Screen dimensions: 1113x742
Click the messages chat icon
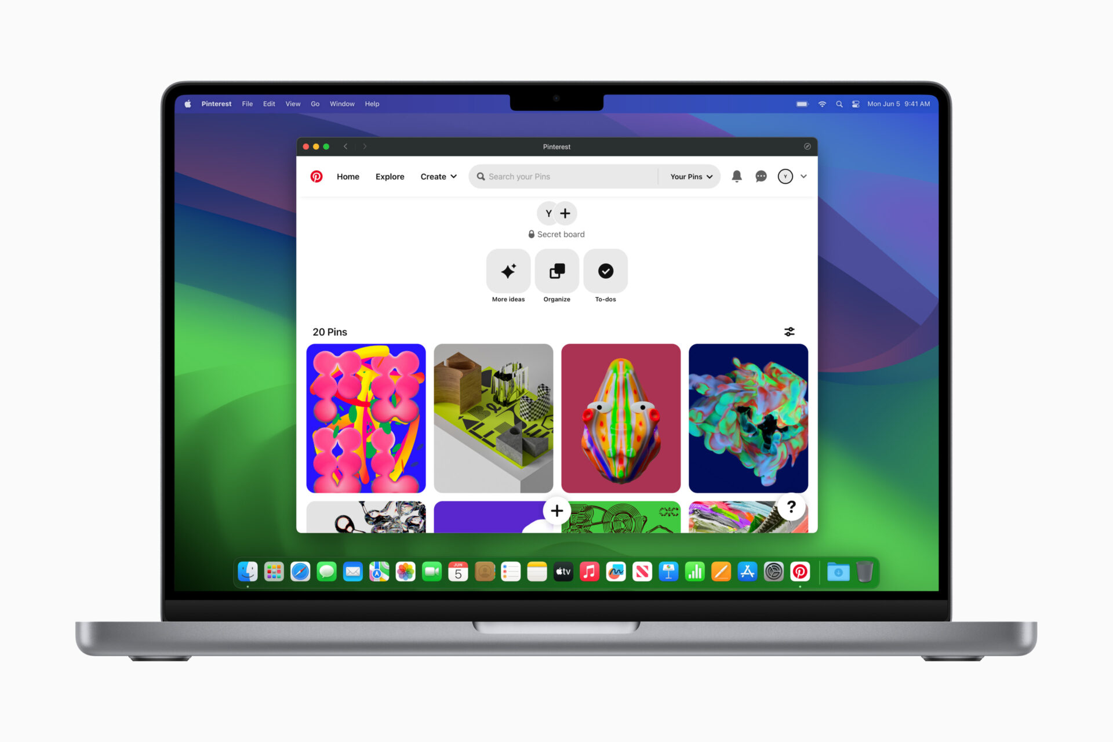point(760,176)
